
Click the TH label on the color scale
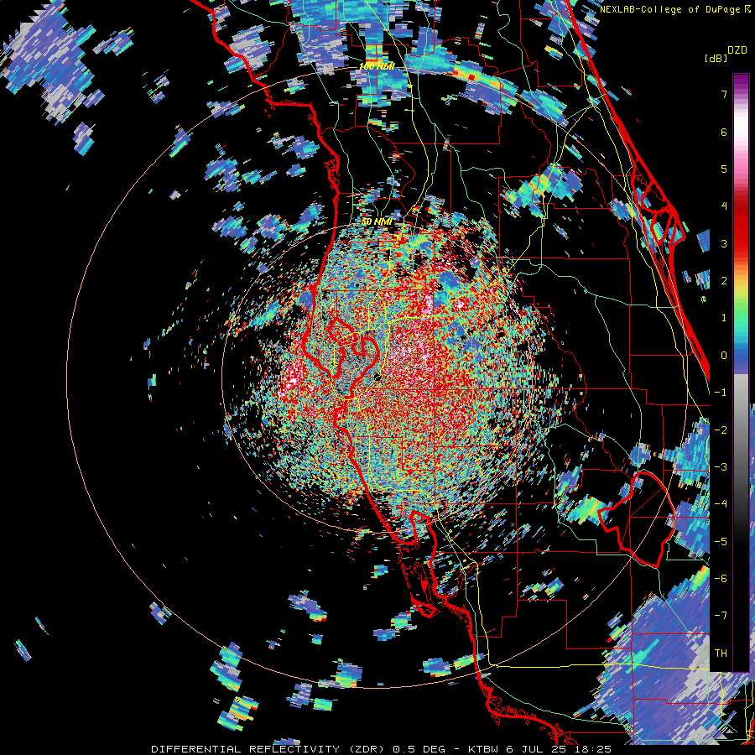[x=721, y=653]
